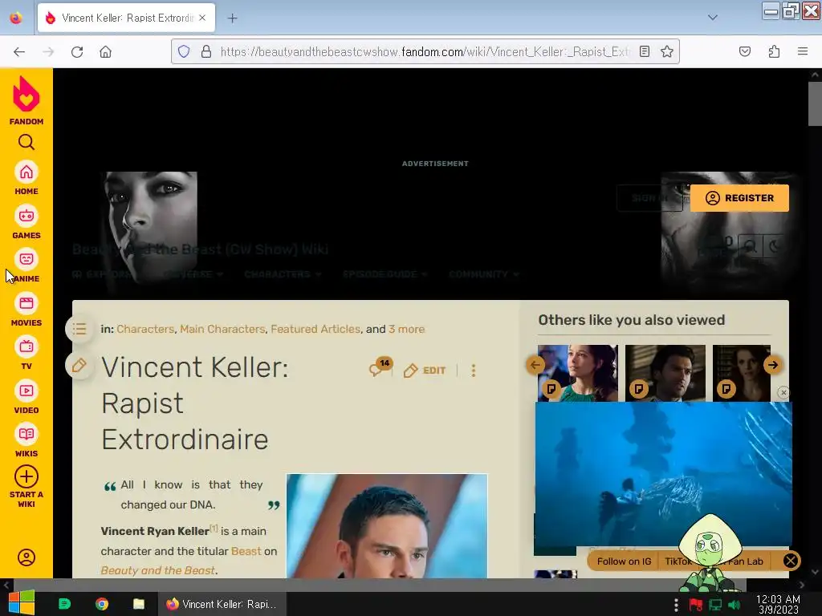The width and height of the screenshot is (822, 616).
Task: Open Firefox application menu
Action: coord(803,51)
